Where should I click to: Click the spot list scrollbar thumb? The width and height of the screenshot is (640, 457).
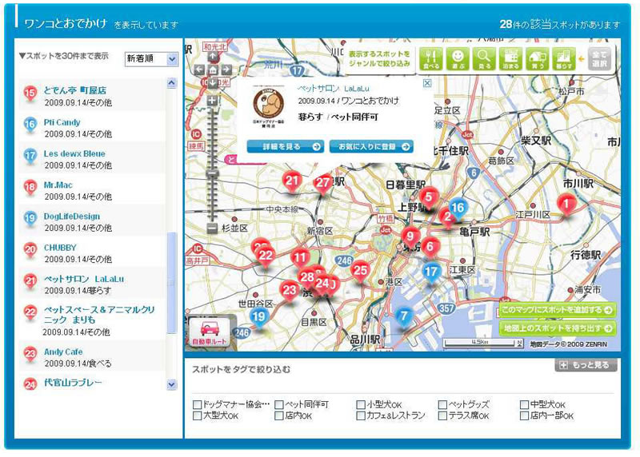[x=172, y=283]
